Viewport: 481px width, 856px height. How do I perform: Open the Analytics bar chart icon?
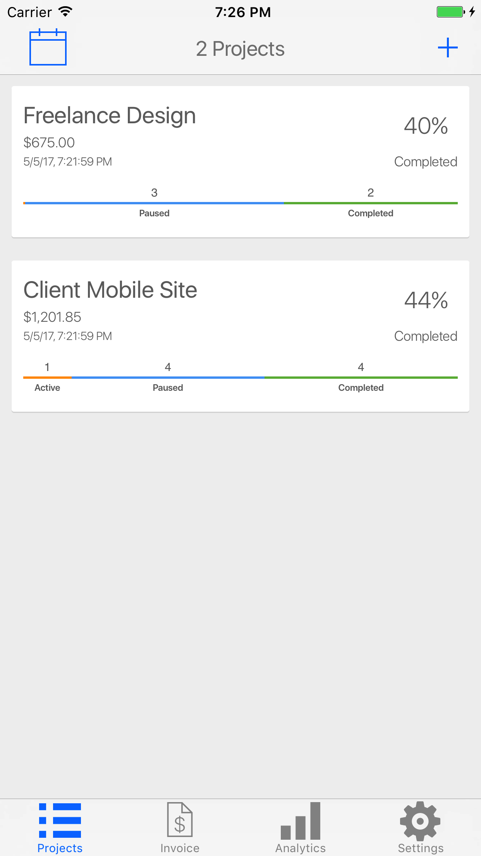pos(301,821)
